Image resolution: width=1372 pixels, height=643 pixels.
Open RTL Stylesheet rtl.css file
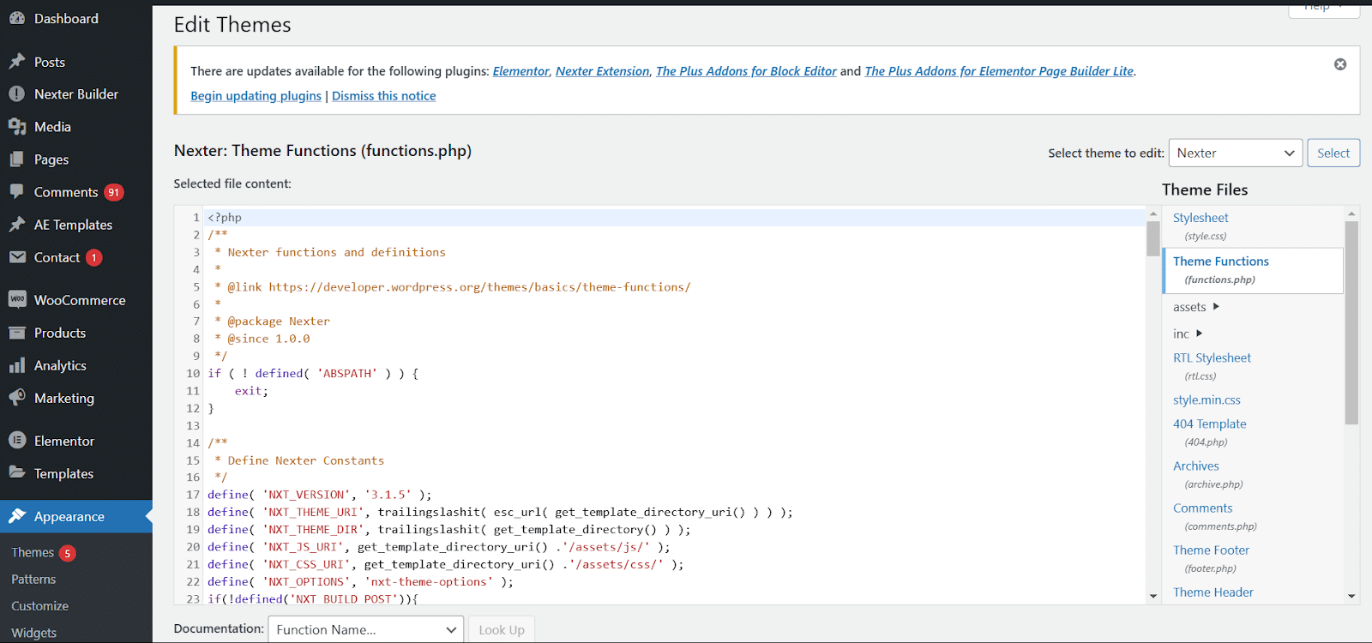[x=1212, y=358]
